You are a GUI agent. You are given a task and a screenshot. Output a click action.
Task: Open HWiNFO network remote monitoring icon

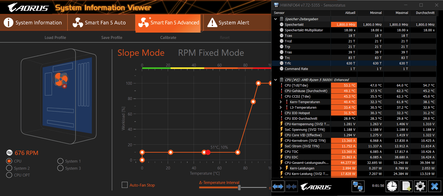coord(358,186)
